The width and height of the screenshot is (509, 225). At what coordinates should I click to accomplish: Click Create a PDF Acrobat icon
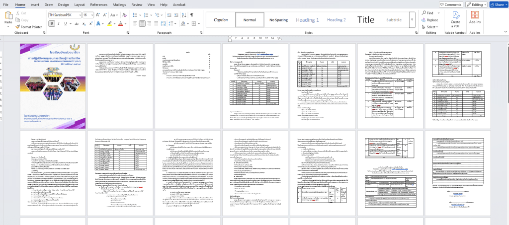[x=455, y=19]
